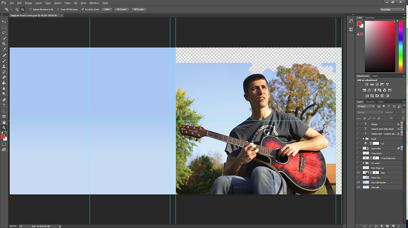This screenshot has height=228, width=408.
Task: Hide the Sky Left Darker layer
Action: tap(358, 182)
